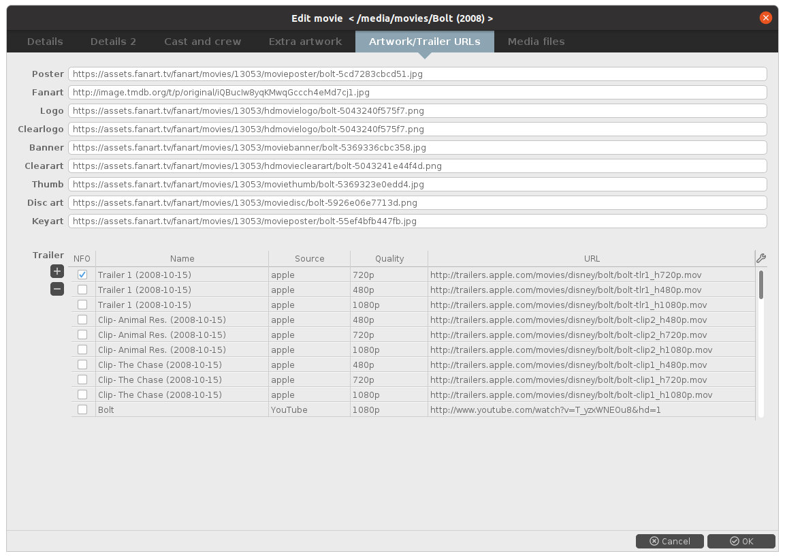Screen dimensions: 785x558
Task: Confirm changes with the OK button
Action: pyautogui.click(x=741, y=541)
